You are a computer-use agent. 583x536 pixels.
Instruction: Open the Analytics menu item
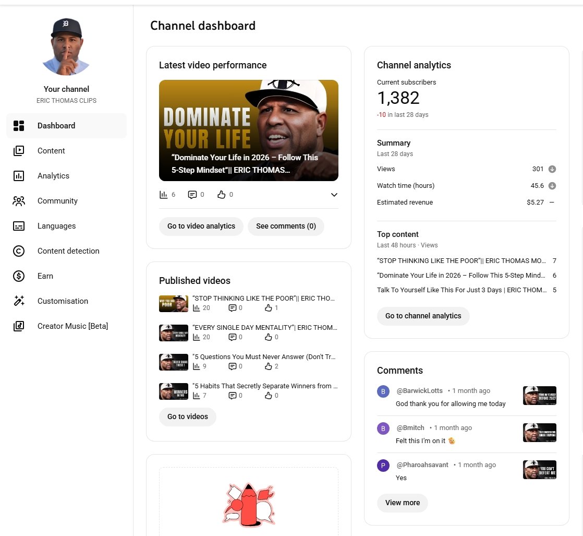coord(53,176)
